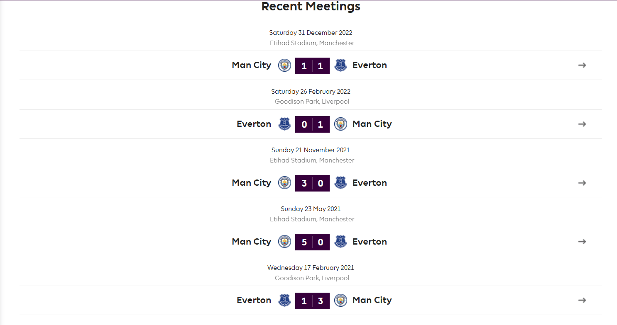Open 21 November 2021 match via arrow
Image resolution: width=617 pixels, height=325 pixels.
582,183
